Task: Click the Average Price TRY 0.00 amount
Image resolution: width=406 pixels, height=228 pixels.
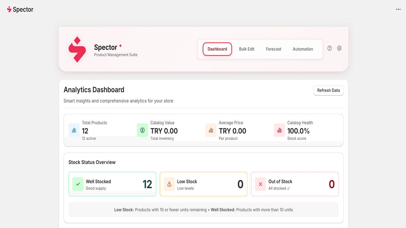Action: click(232, 131)
